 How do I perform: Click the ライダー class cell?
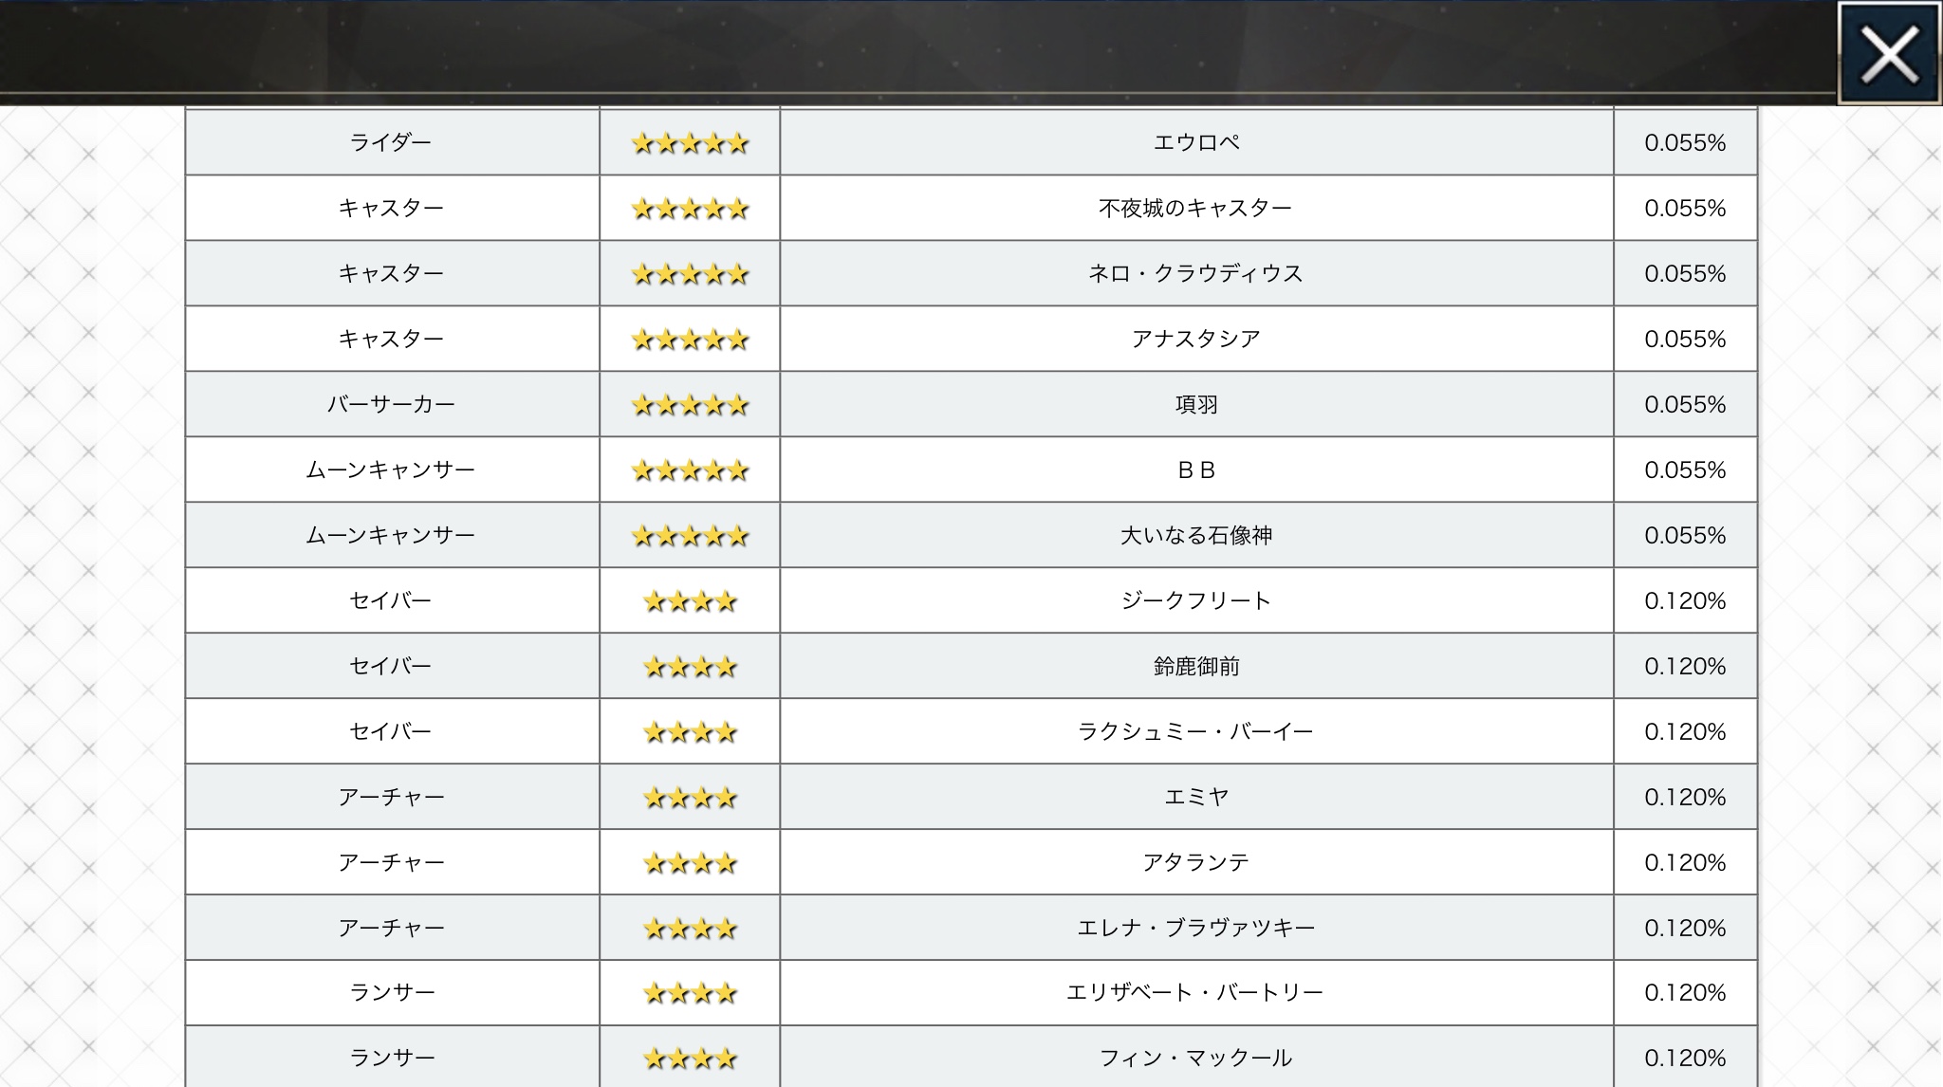391,142
